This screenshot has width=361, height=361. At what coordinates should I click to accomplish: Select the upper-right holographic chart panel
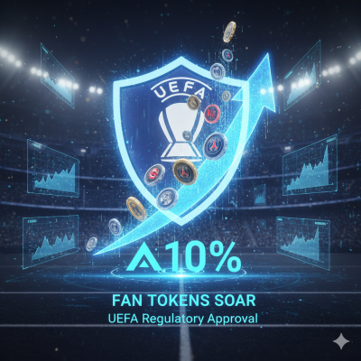(302, 75)
